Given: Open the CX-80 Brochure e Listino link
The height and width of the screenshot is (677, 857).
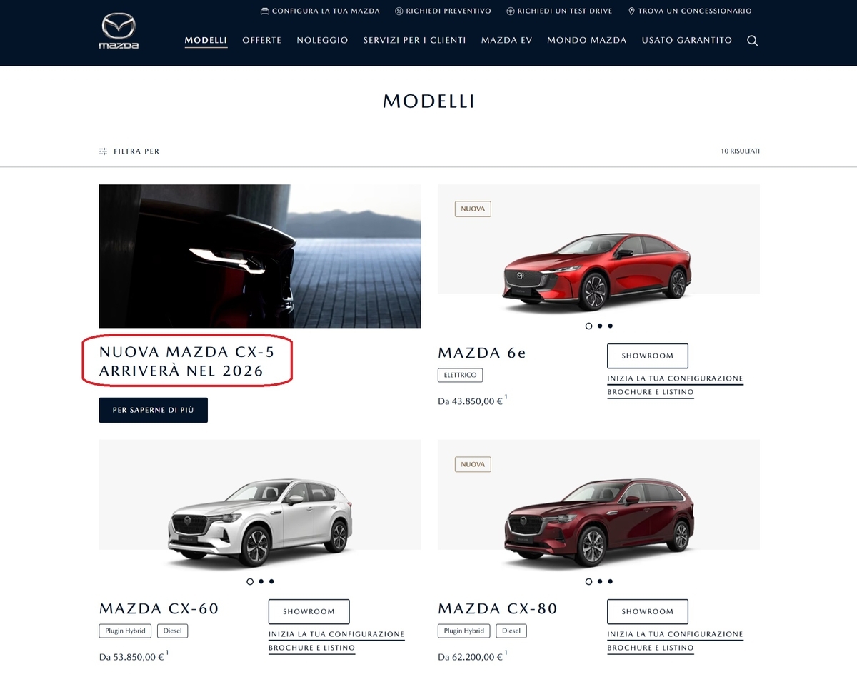Looking at the screenshot, I should (651, 648).
